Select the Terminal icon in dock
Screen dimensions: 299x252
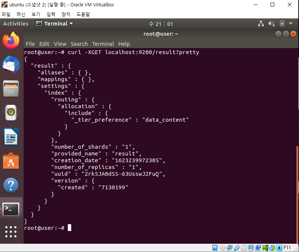pyautogui.click(x=11, y=209)
